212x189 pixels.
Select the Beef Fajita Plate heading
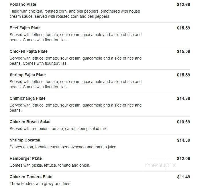point(25,28)
